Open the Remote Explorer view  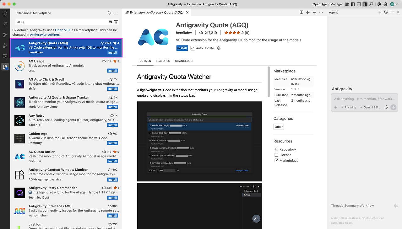[x=5, y=56]
